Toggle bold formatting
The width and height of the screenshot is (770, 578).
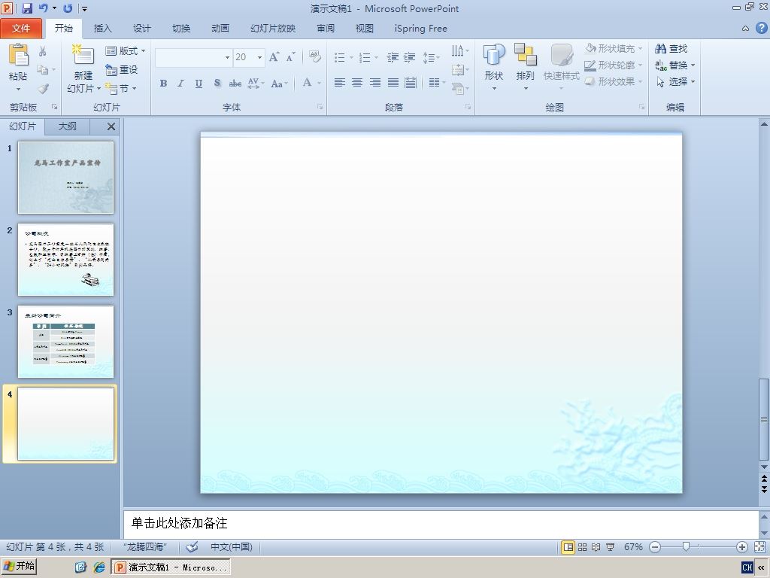163,83
